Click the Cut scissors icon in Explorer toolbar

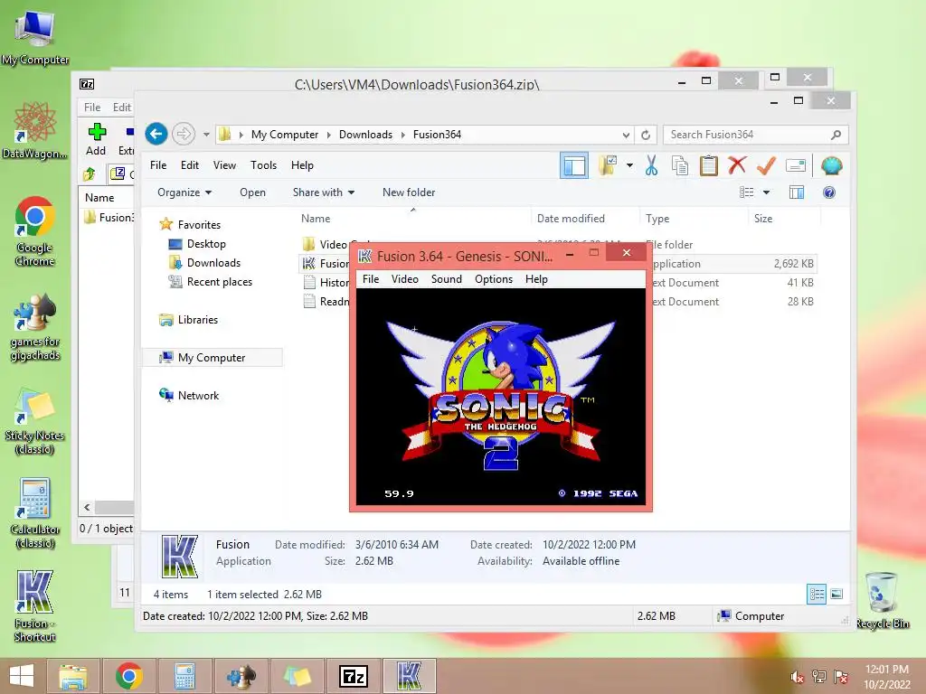point(651,166)
